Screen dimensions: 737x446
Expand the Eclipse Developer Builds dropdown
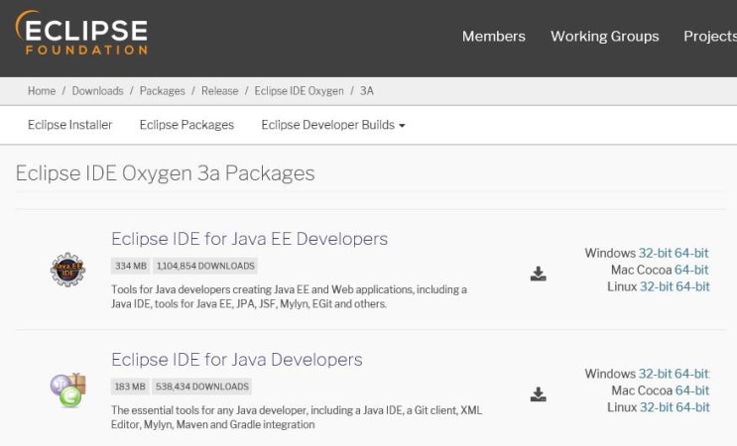(333, 125)
